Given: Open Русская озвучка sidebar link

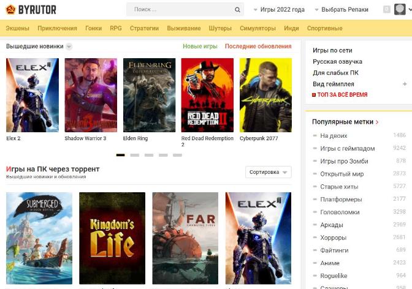Looking at the screenshot, I should pyautogui.click(x=337, y=62).
